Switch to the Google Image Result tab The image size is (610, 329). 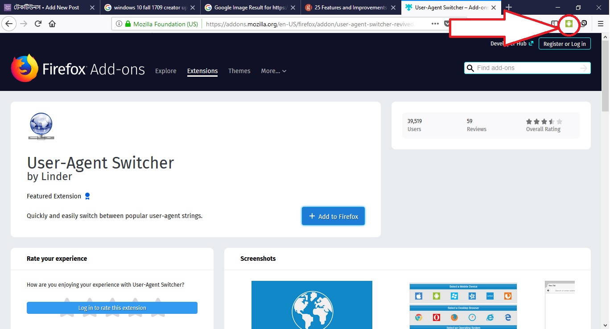250,8
